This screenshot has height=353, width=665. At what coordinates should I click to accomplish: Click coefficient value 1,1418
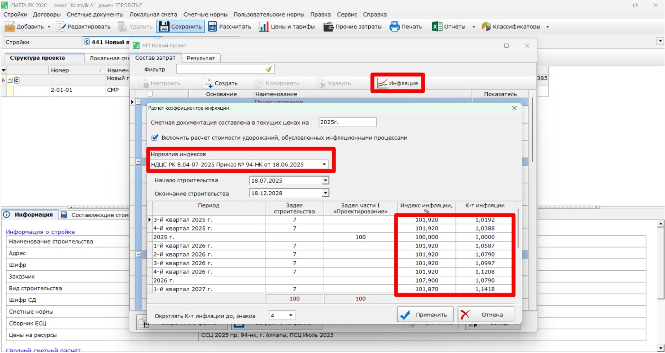[484, 289]
